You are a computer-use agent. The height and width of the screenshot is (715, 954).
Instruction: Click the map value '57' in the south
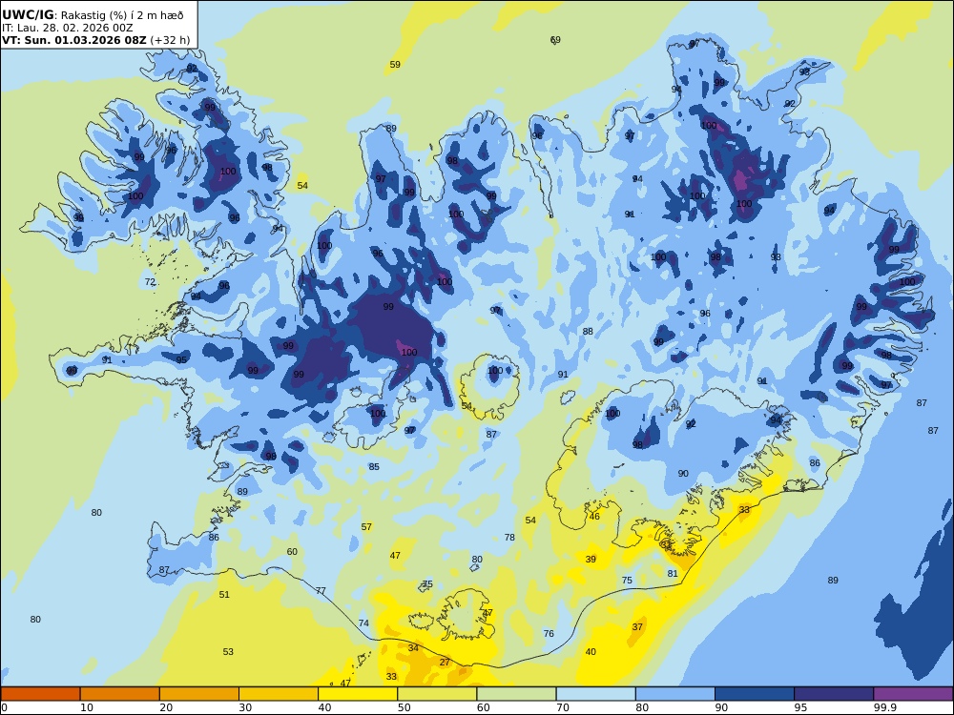coord(366,527)
